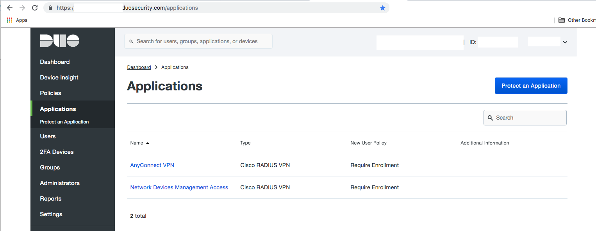Open the AnyConnect VPN application

point(152,165)
